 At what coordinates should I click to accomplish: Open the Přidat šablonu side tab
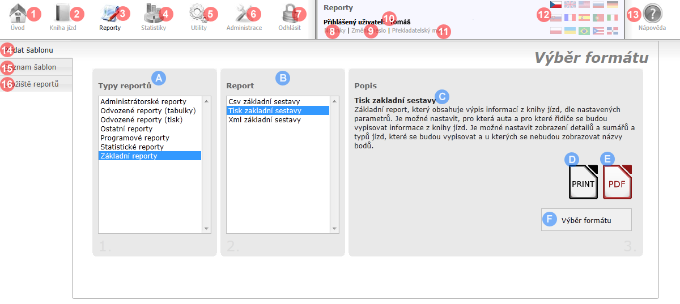coord(36,50)
